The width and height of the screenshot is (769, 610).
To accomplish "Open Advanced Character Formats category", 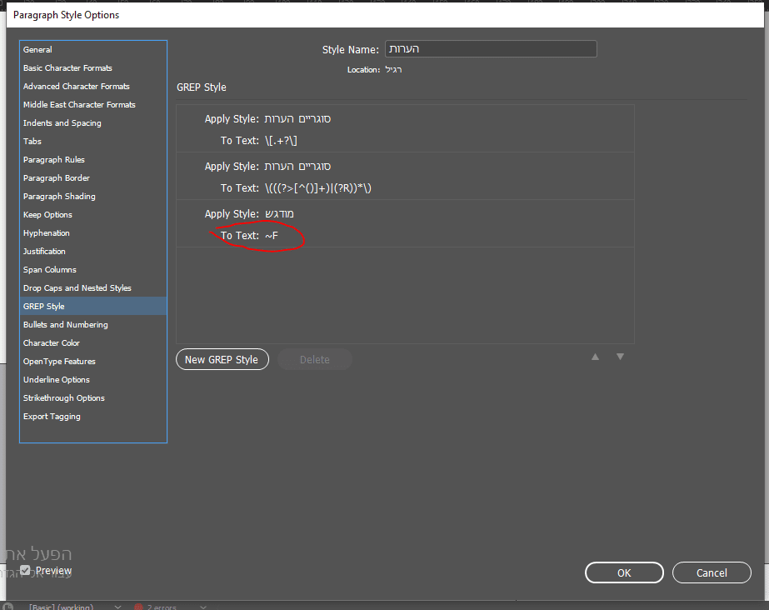I will click(x=93, y=87).
